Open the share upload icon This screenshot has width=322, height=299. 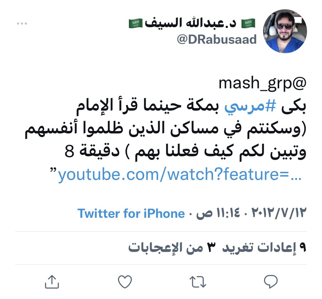pos(52,282)
